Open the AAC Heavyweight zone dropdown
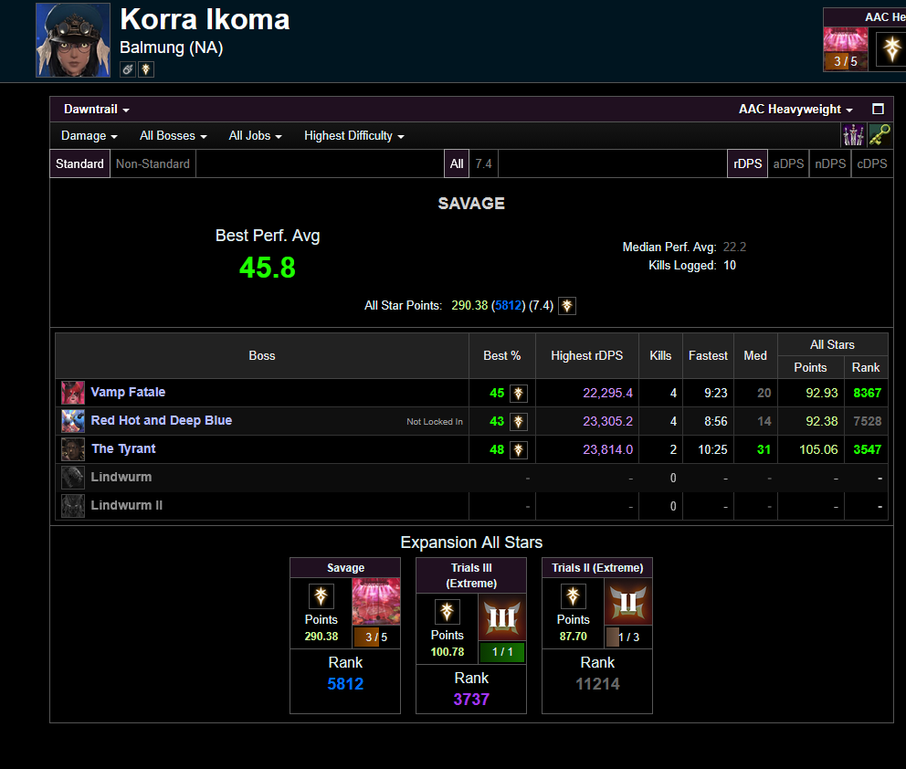The image size is (906, 769). 795,110
